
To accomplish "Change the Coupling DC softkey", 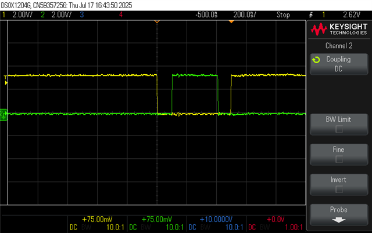I will [x=339, y=64].
